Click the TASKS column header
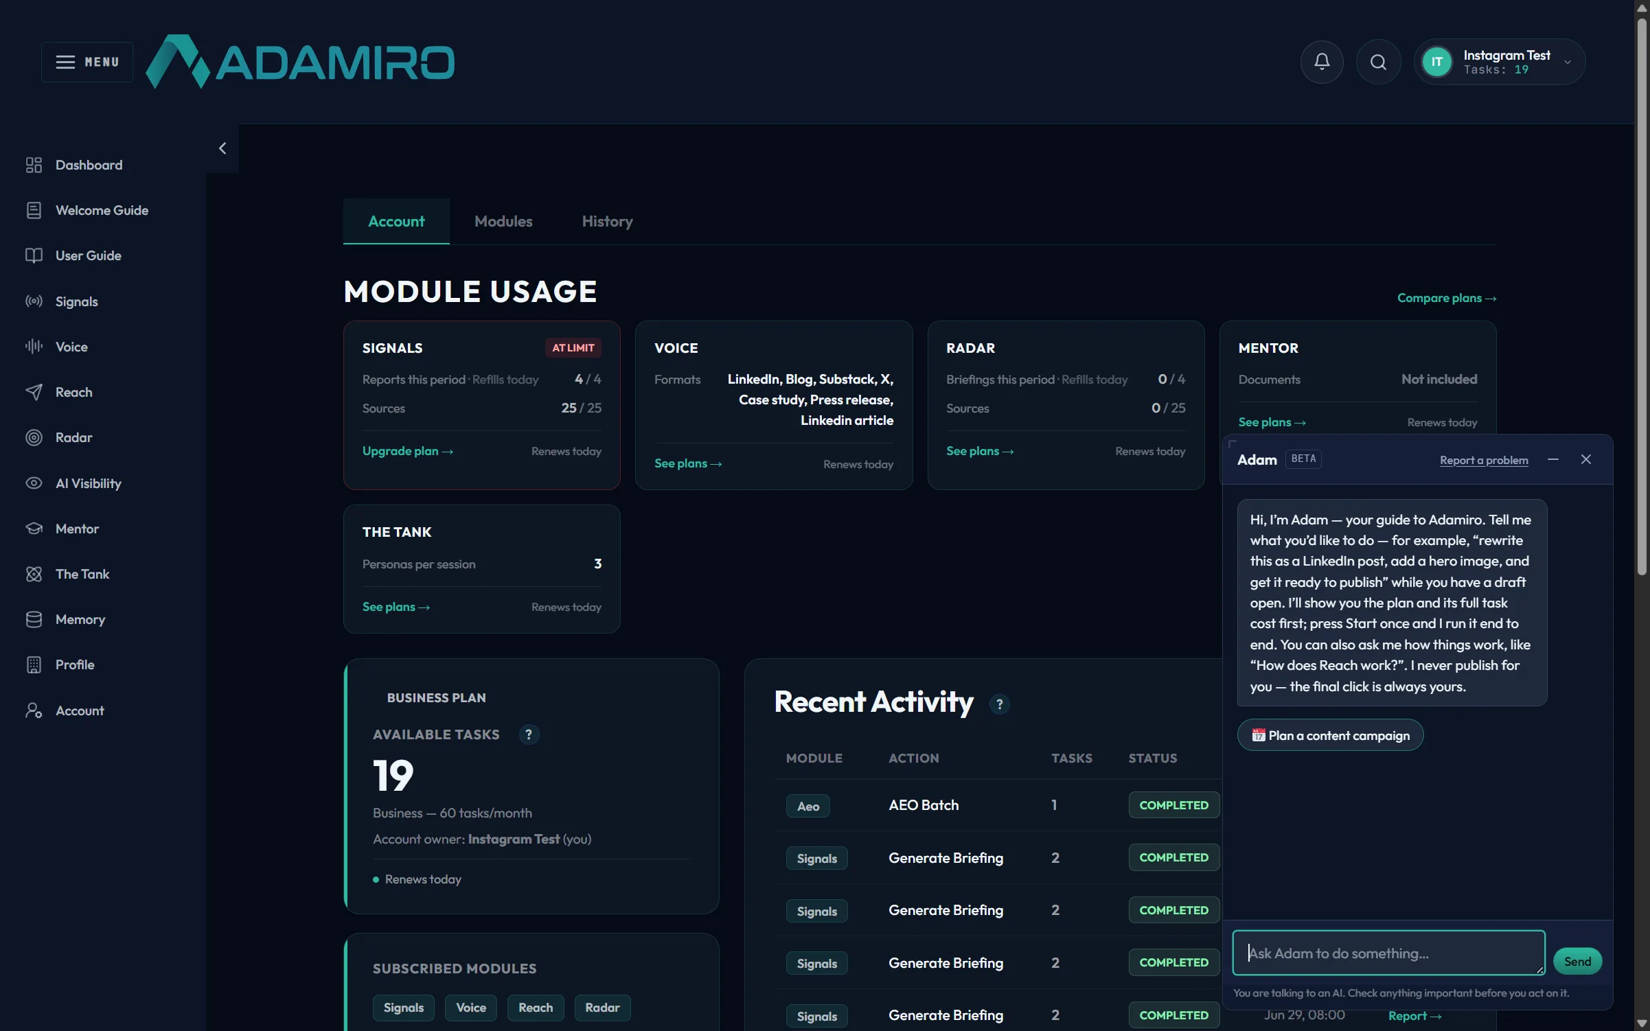This screenshot has height=1031, width=1650. [1071, 758]
